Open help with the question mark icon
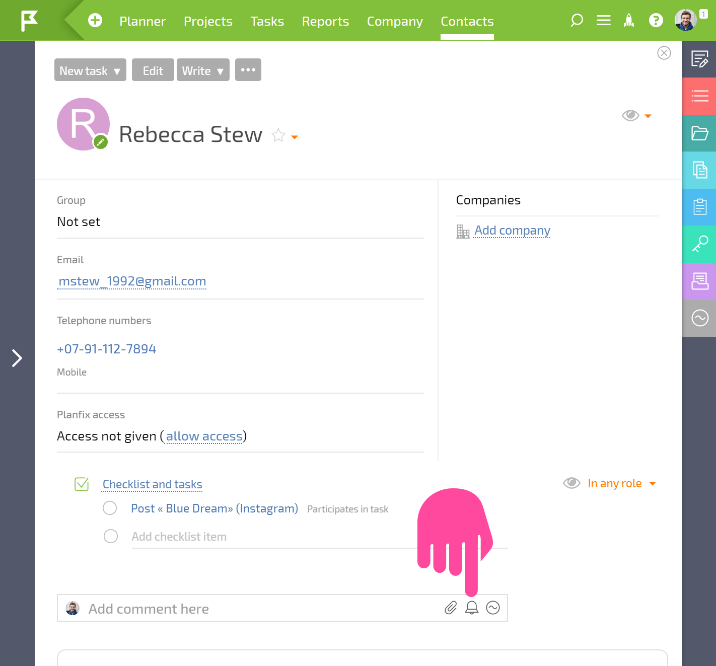This screenshot has width=716, height=666. coord(656,20)
